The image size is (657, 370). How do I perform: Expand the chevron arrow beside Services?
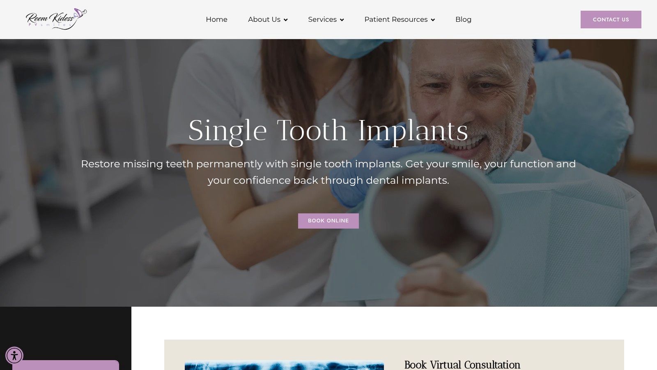[x=342, y=20]
